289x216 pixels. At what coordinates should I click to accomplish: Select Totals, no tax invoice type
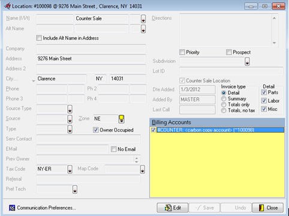224,110
